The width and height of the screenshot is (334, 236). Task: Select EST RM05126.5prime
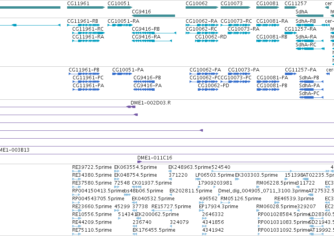tap(241, 198)
